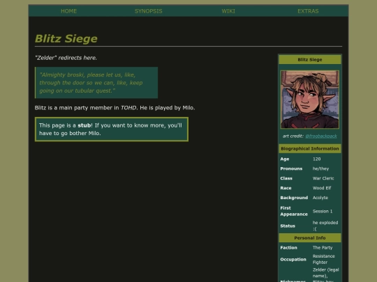Screen dimensions: 377x282
Task: Open the HOME navigation link
Action: (x=68, y=11)
